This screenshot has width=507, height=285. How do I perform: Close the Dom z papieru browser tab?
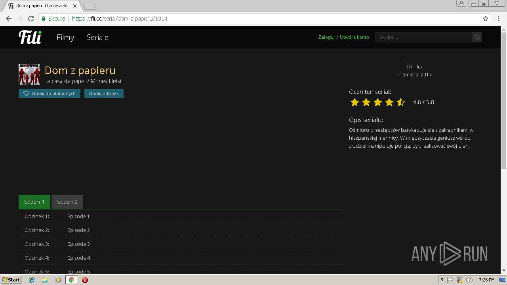74,6
